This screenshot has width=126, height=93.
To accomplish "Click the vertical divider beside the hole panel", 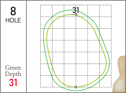I will 26,46.
